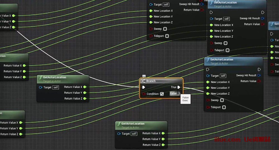The image size is (279, 150).
Task: Select the Branch node title
Action: [151, 81]
